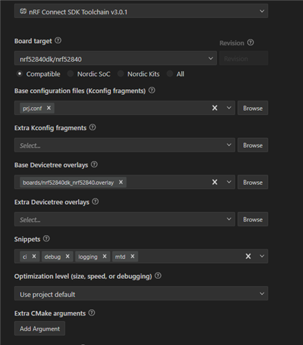The image size is (303, 345).
Task: Open help icon next to Snippets
Action: tap(47, 239)
